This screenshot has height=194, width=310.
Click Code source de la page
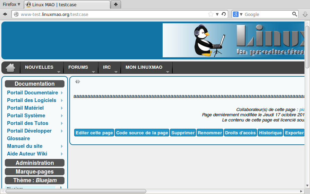click(142, 133)
